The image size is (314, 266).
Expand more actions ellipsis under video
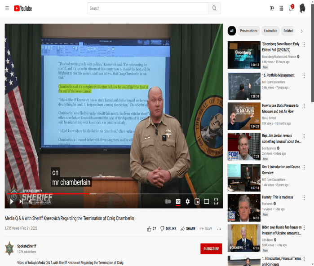point(219,229)
